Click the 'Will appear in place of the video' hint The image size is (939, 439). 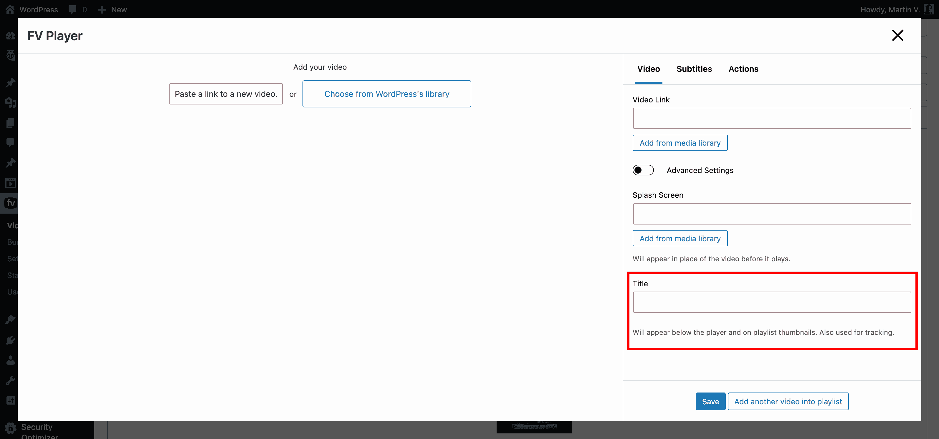click(x=711, y=259)
